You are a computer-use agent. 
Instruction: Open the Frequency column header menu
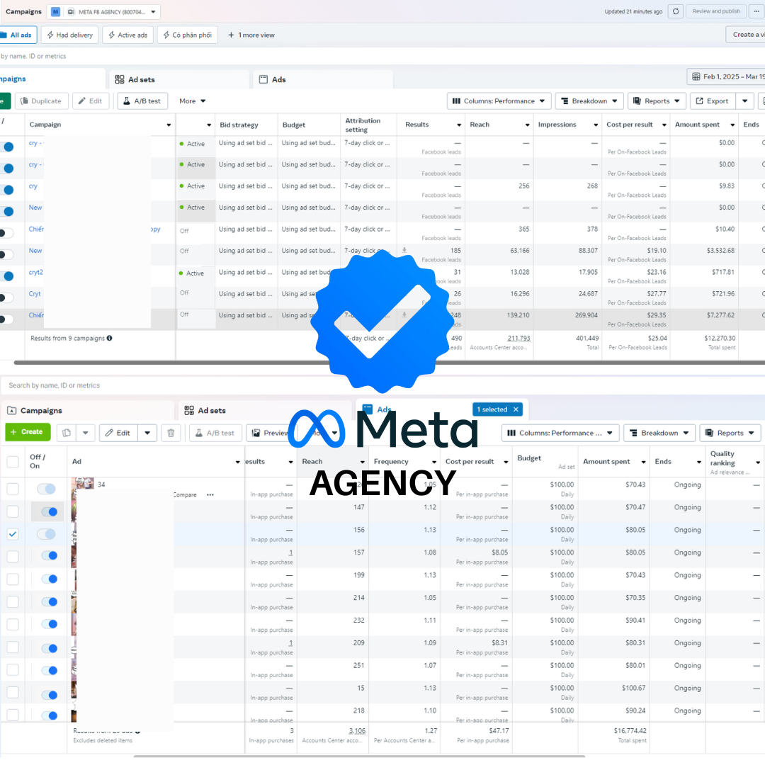(433, 462)
